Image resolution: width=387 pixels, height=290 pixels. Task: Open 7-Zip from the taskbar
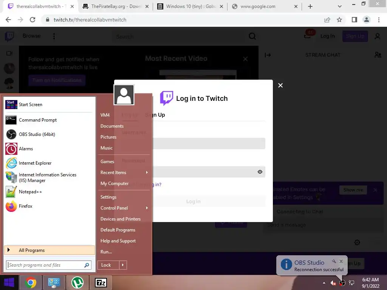(x=101, y=282)
